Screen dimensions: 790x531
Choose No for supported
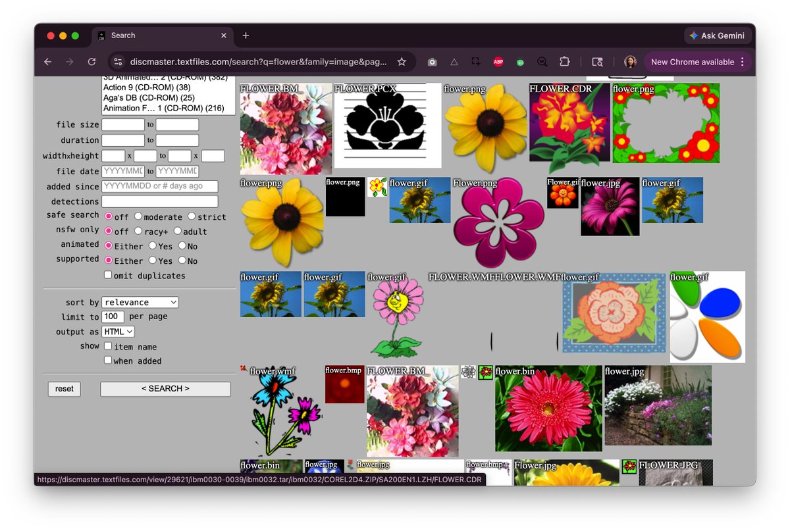pos(182,261)
